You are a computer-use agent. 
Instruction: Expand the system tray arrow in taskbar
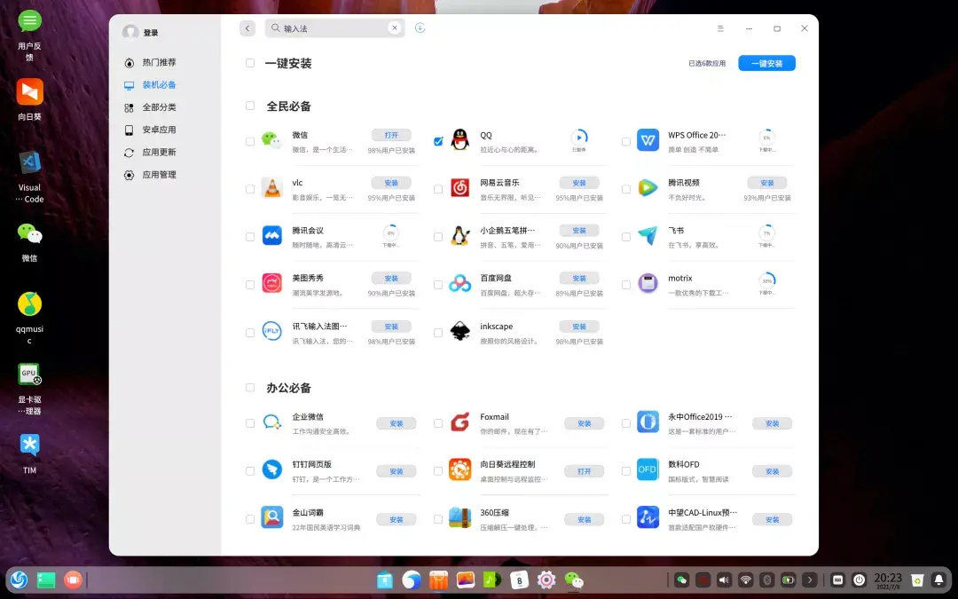point(809,579)
